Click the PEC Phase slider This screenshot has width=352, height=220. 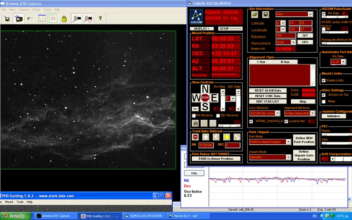click(336, 134)
